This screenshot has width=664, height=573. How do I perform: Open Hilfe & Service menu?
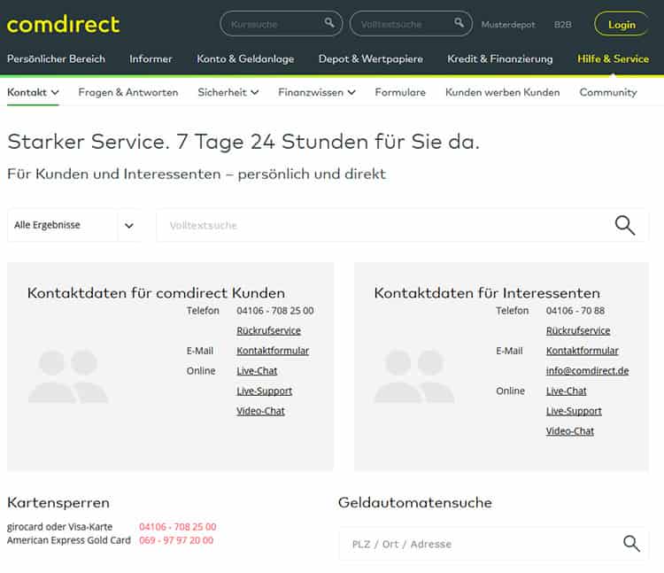613,58
